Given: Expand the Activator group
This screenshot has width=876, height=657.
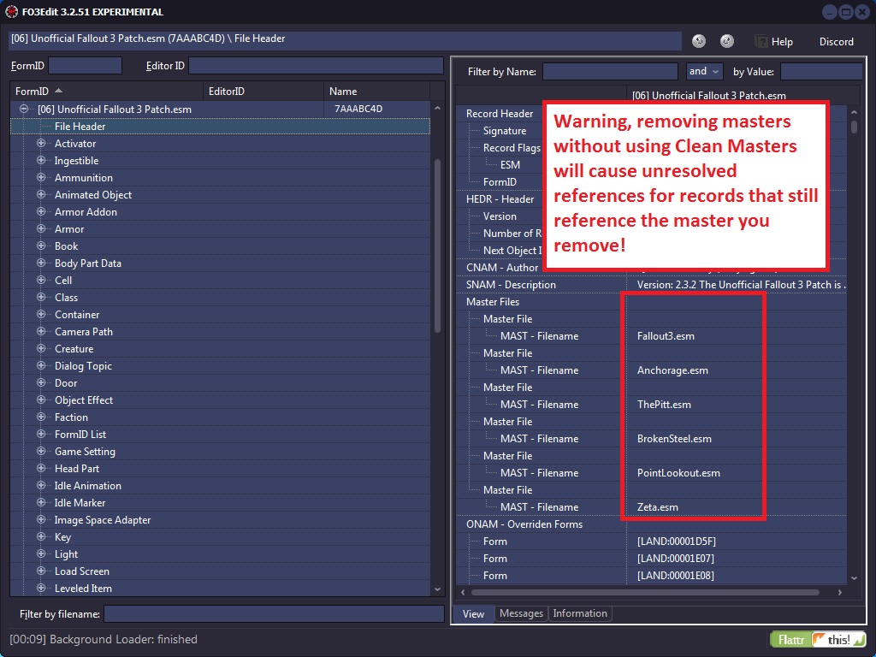Looking at the screenshot, I should click(x=41, y=143).
